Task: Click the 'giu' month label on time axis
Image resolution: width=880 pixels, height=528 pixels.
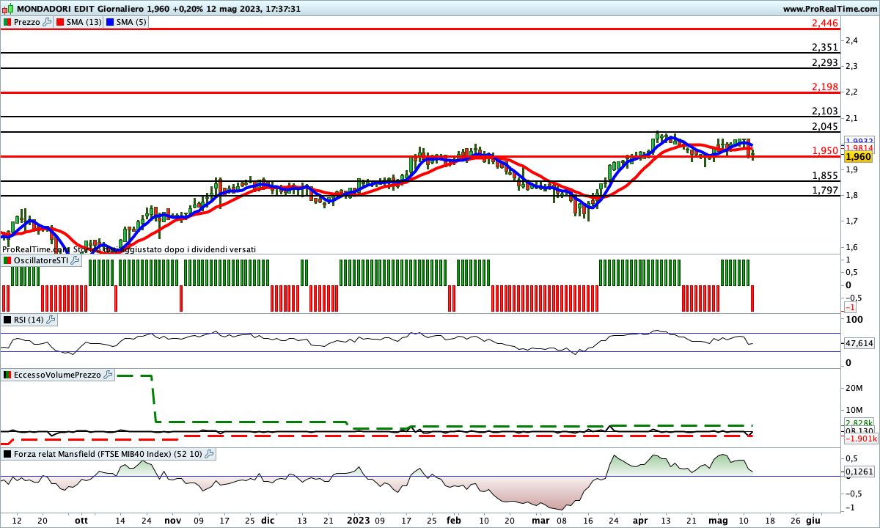Action: (x=813, y=520)
